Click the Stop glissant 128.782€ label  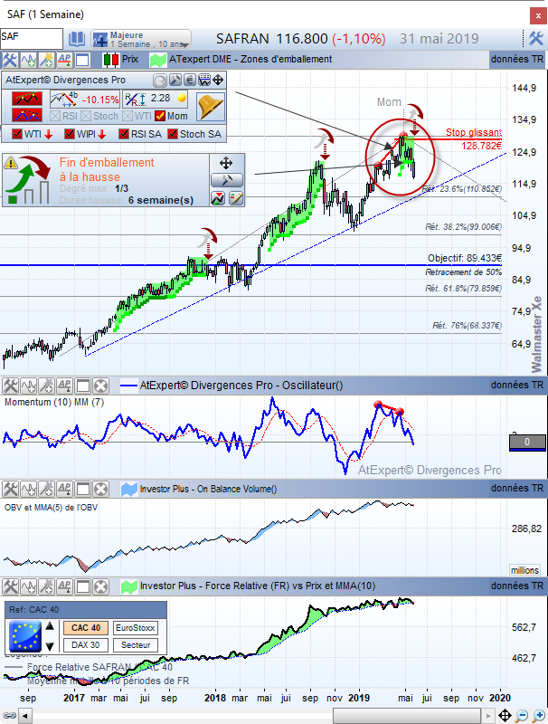tap(474, 139)
